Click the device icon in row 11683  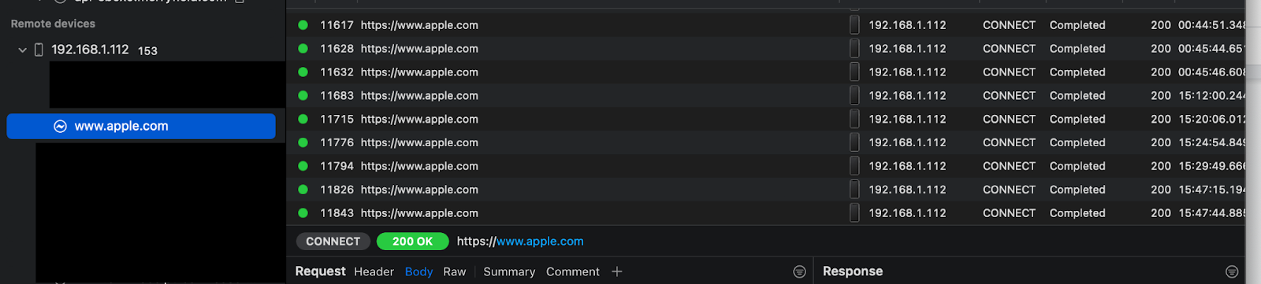pos(854,95)
